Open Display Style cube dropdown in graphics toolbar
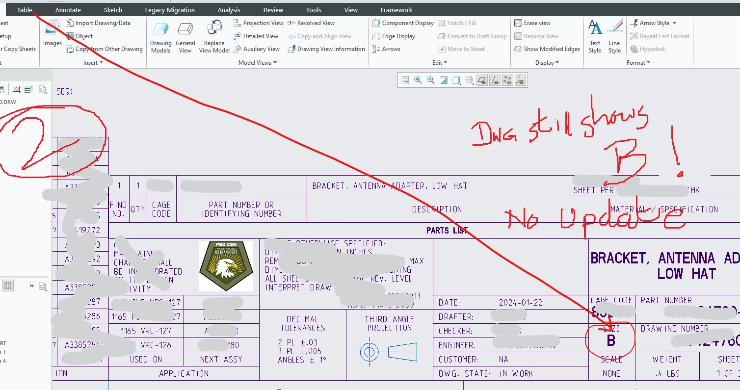 [456, 80]
